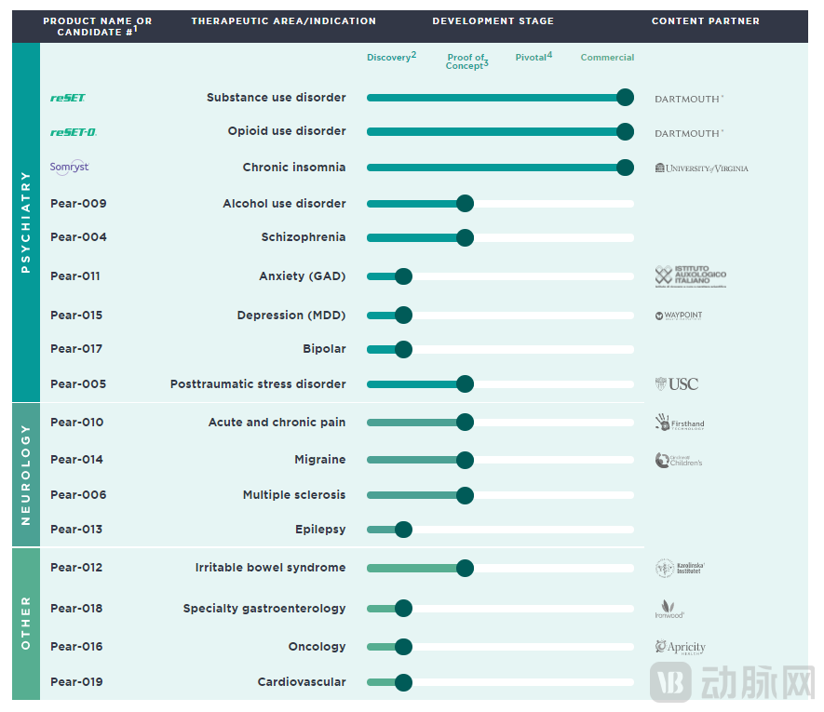Click the reSET-O product logo
824x712 pixels.
click(74, 132)
